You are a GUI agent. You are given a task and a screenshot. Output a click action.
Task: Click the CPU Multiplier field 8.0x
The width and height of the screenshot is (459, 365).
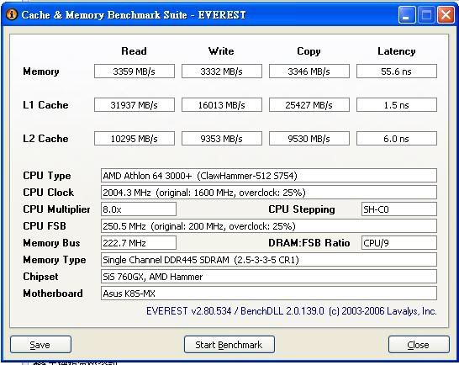[x=139, y=209]
